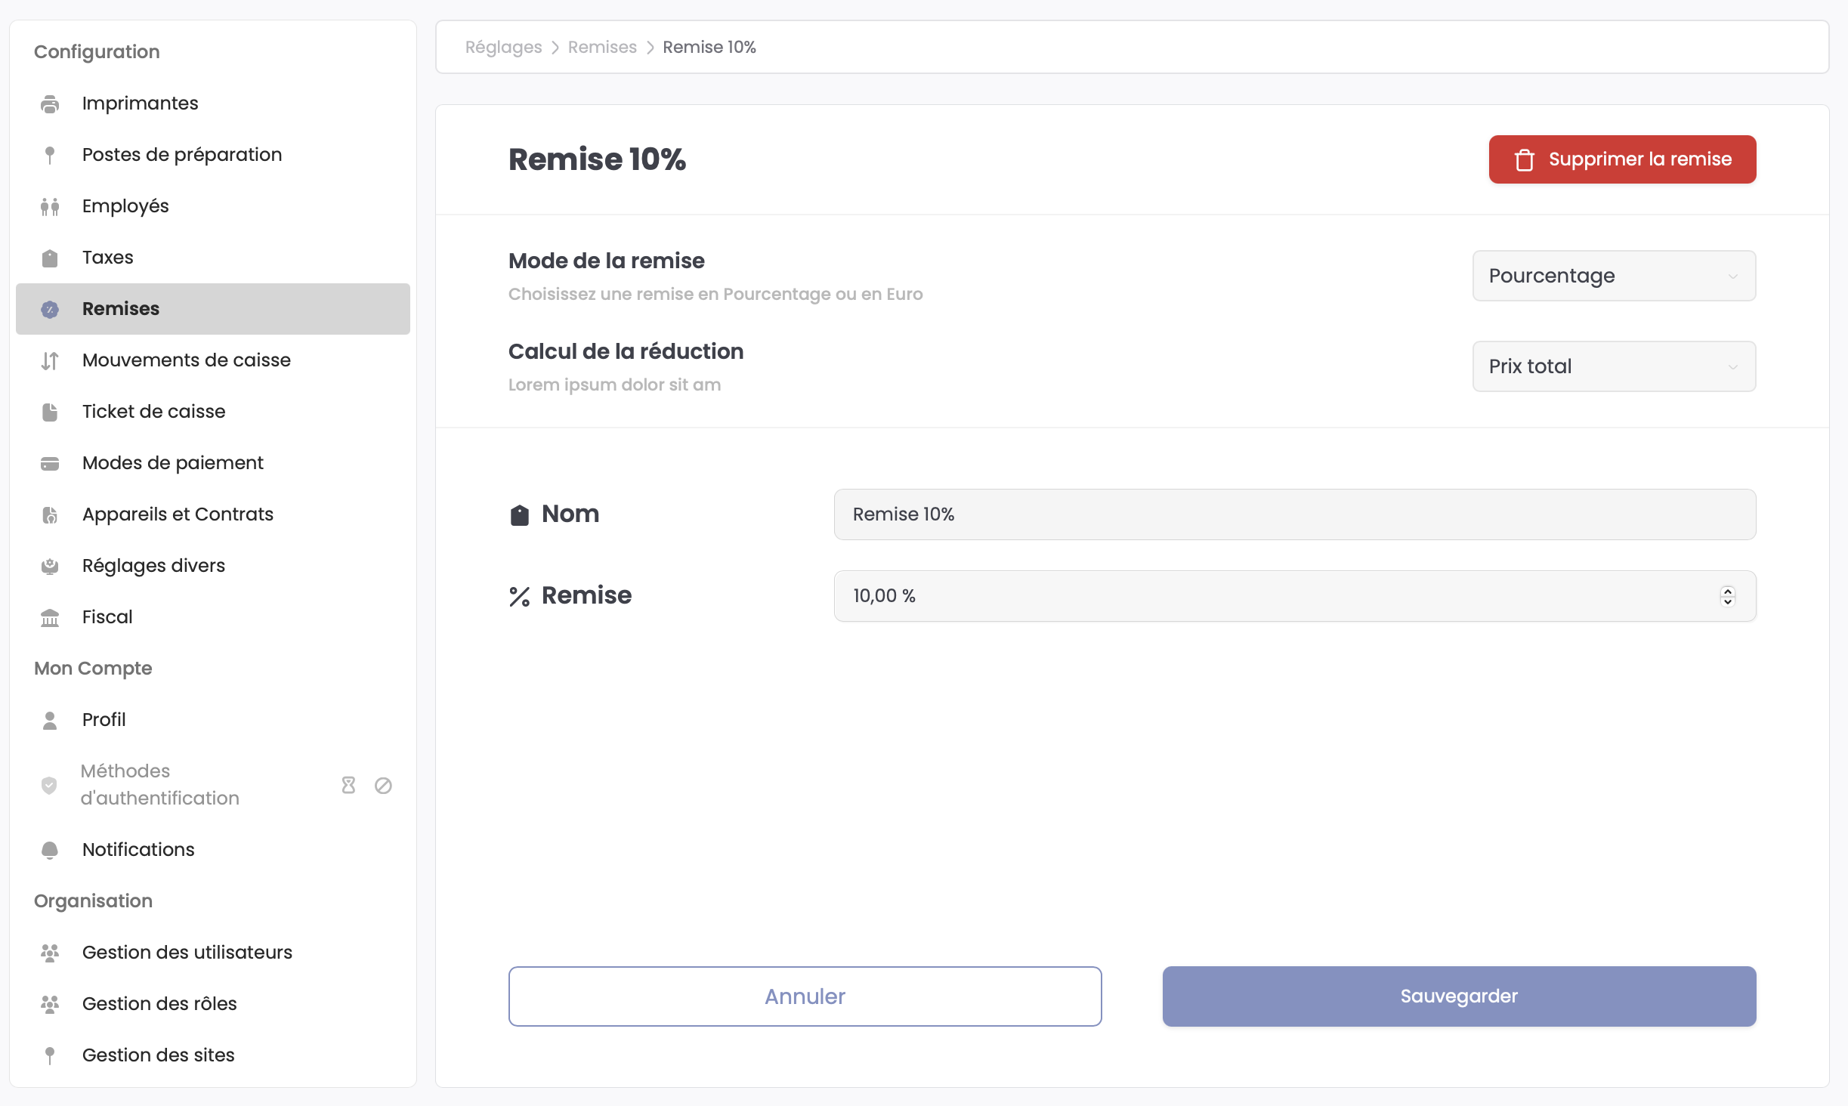The height and width of the screenshot is (1106, 1848).
Task: Focus the Nom text input field
Action: [x=1294, y=514]
